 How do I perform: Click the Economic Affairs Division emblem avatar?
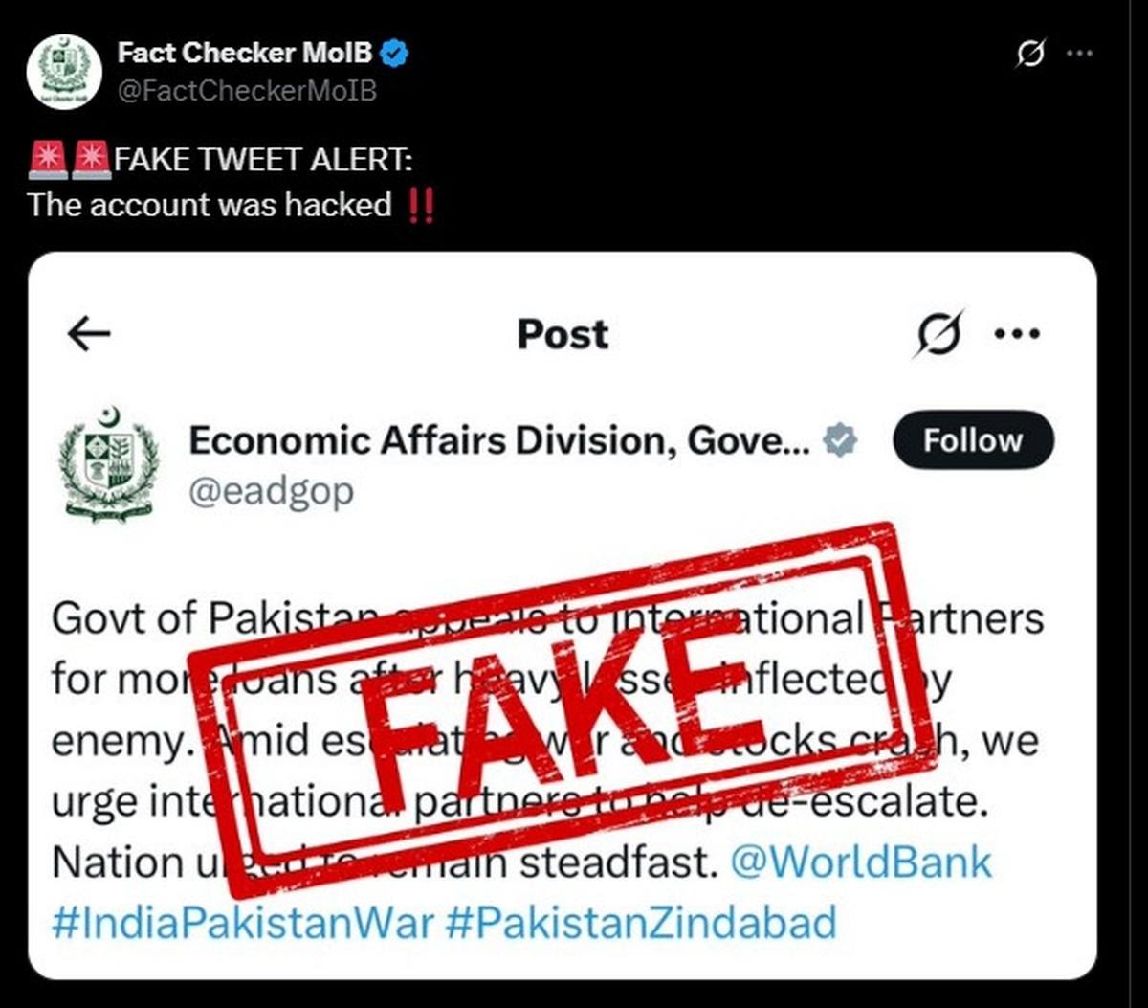coord(109,463)
